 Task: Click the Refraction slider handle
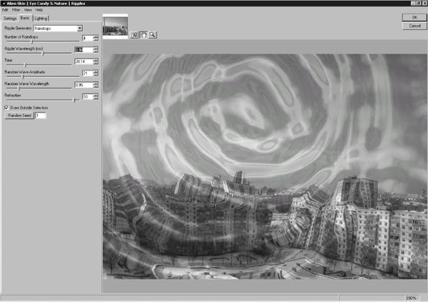pos(75,101)
